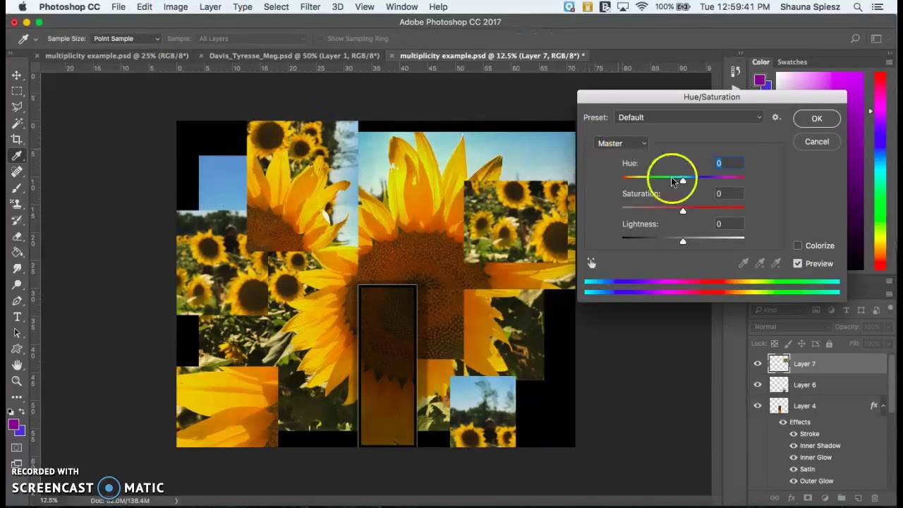
Task: Select the Move tool
Action: point(17,75)
